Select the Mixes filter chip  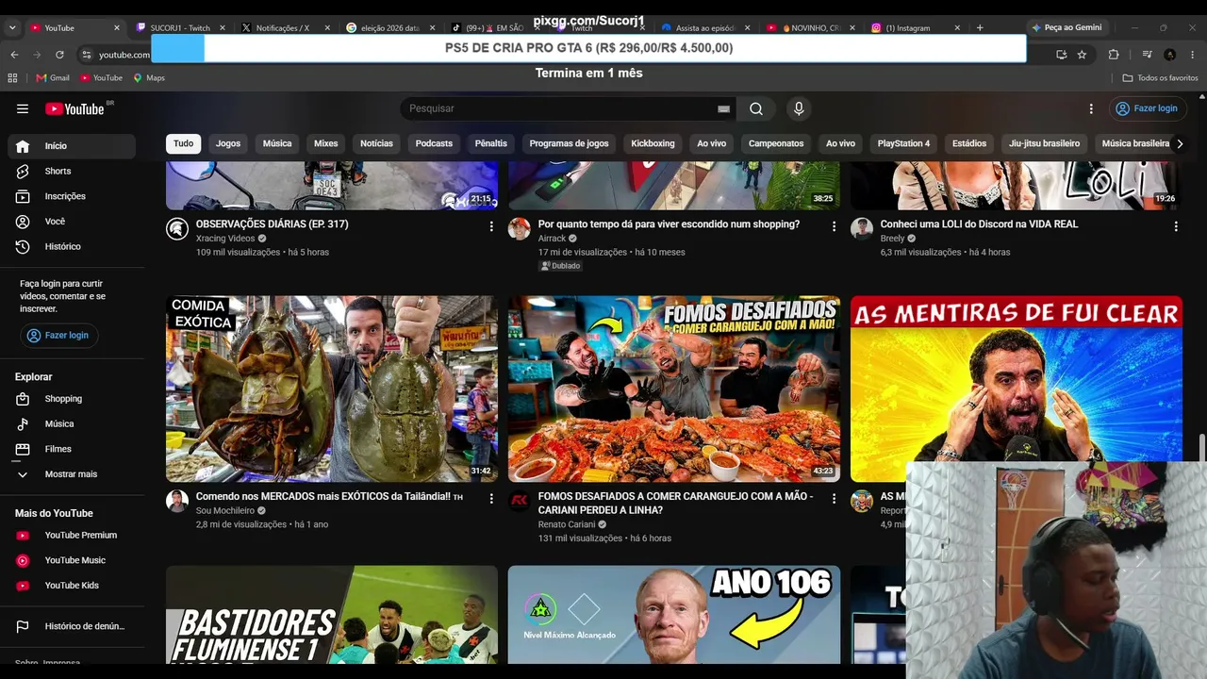[x=326, y=143]
